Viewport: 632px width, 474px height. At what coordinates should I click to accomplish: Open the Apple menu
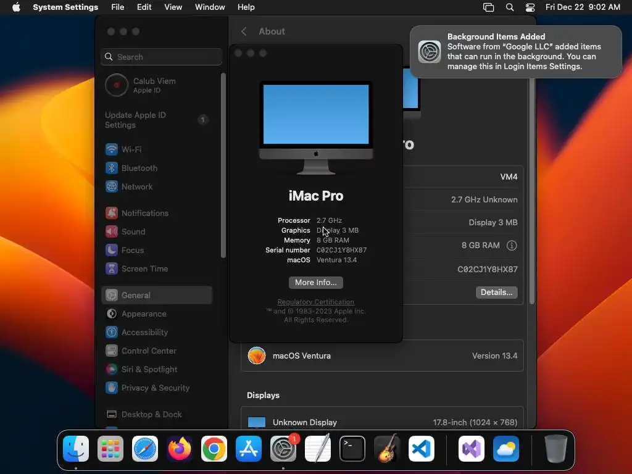click(x=16, y=7)
